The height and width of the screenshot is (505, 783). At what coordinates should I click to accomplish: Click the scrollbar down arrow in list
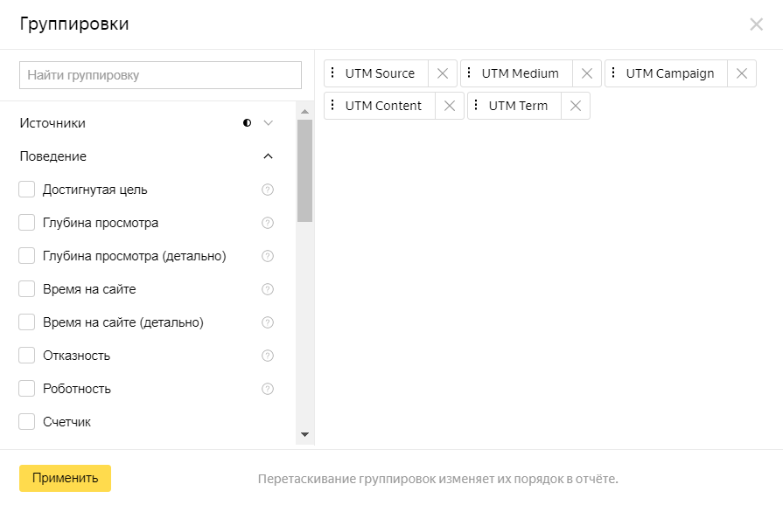tap(304, 435)
